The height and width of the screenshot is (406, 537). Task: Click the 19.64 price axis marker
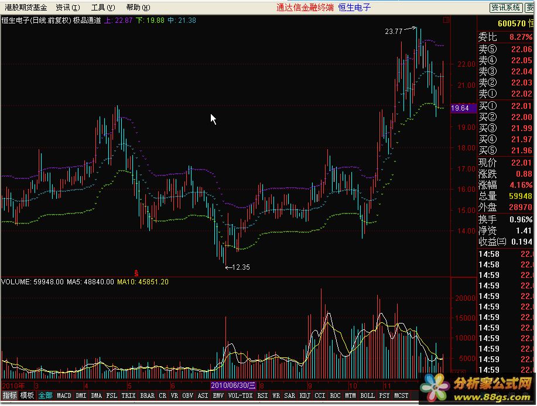(x=463, y=108)
